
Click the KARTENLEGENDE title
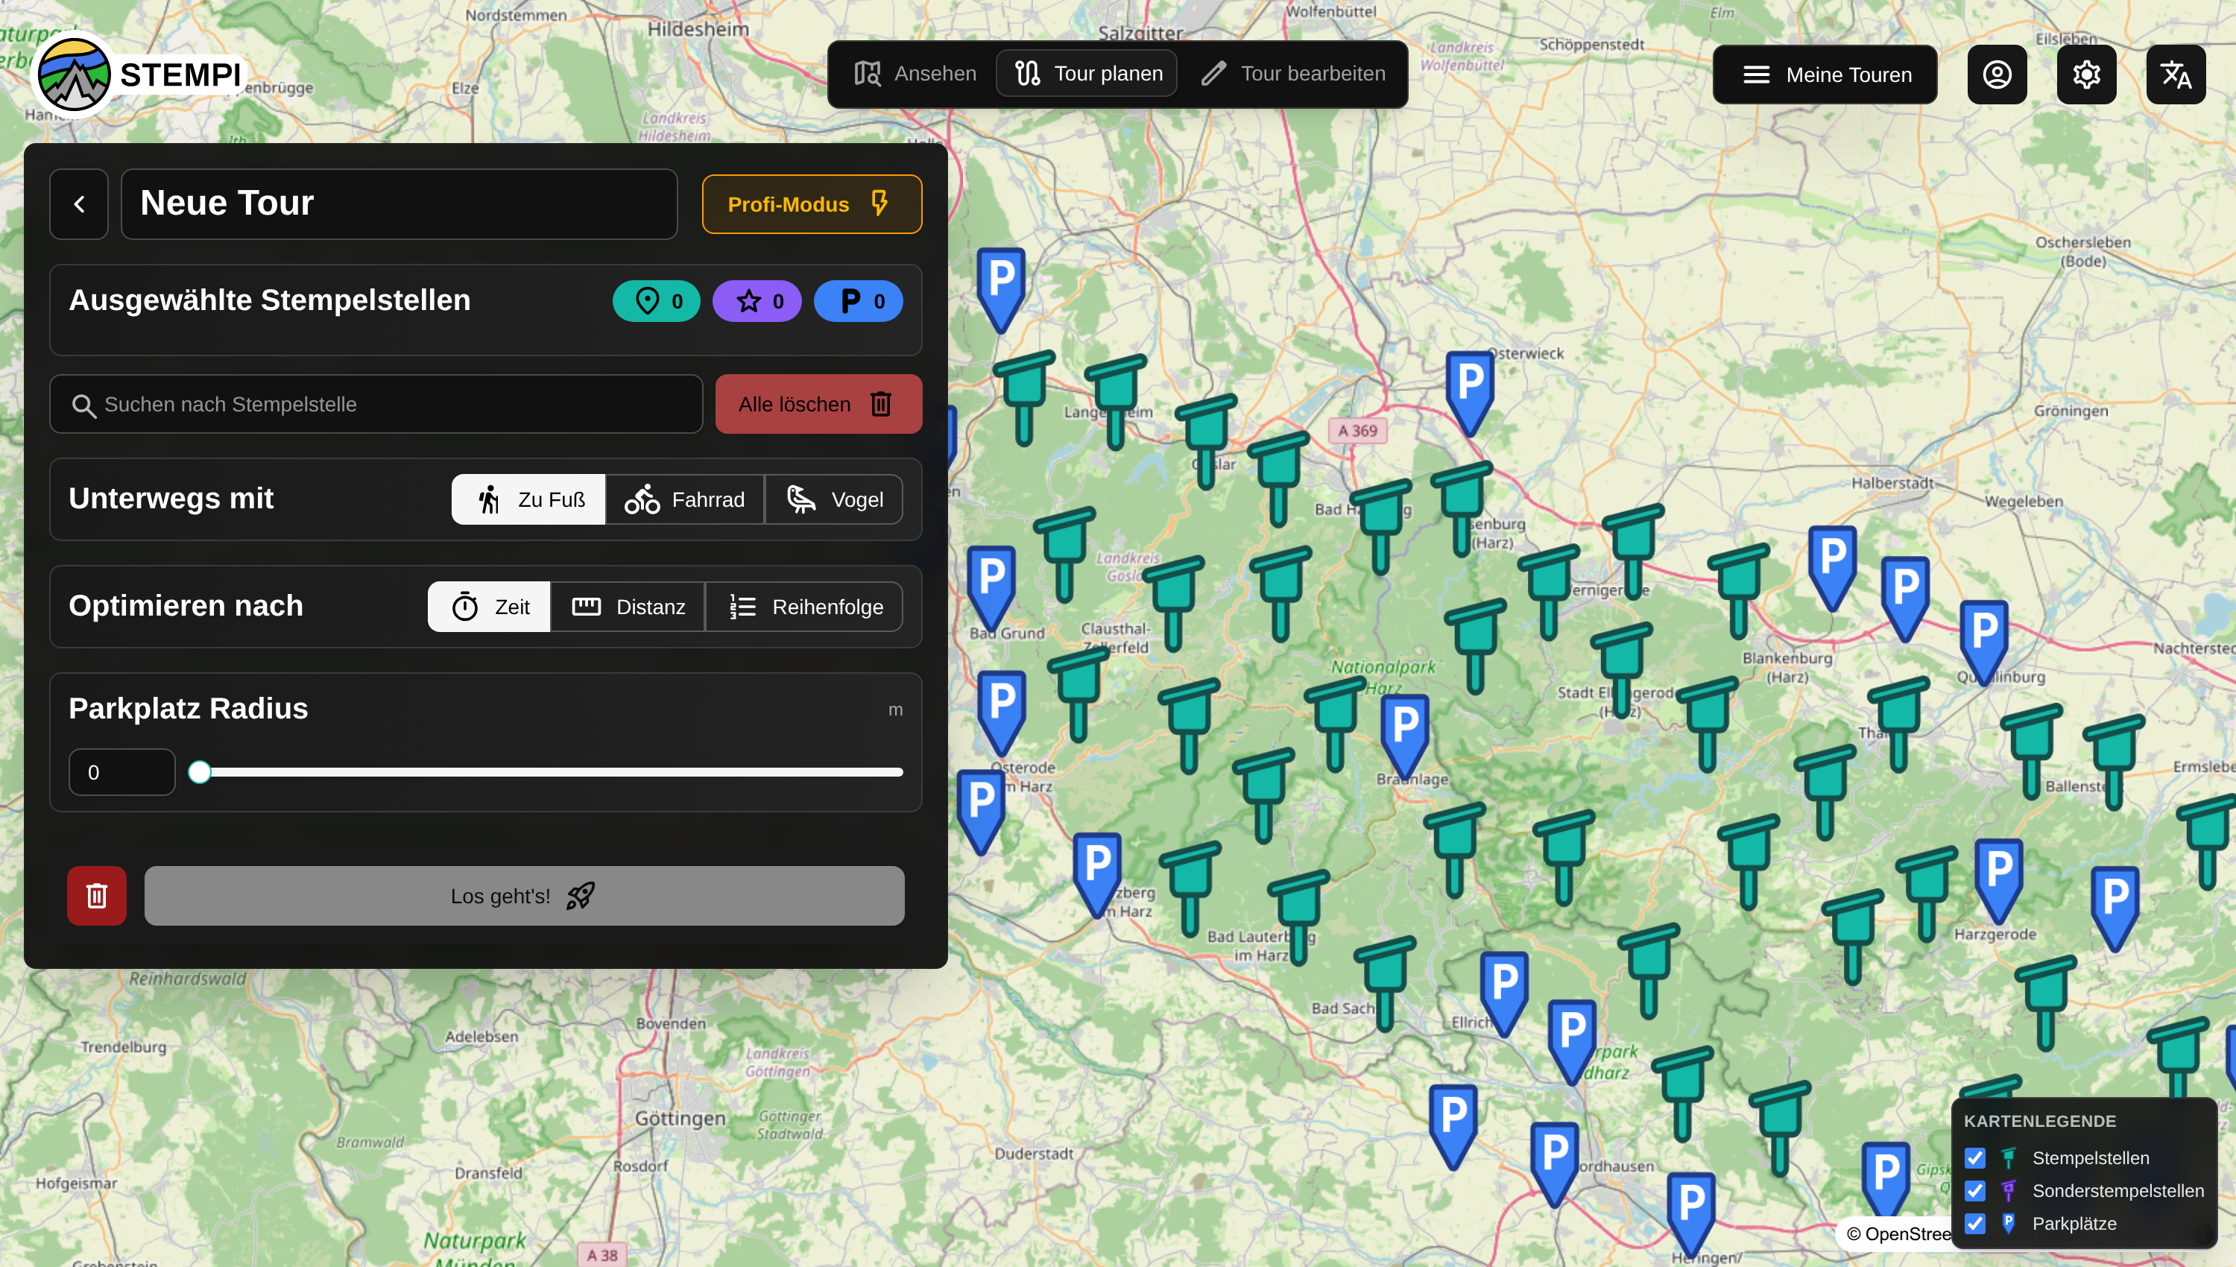pos(2039,1121)
